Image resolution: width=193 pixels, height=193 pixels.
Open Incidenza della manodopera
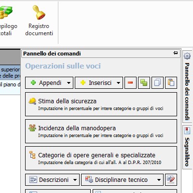tap(101, 131)
